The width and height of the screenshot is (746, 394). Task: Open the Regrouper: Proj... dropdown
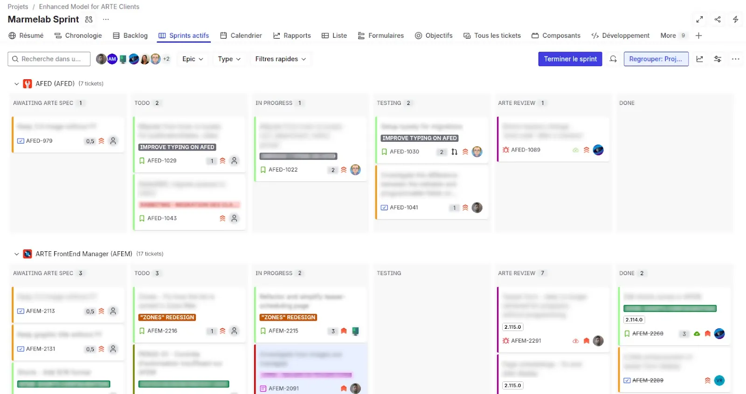(x=656, y=59)
